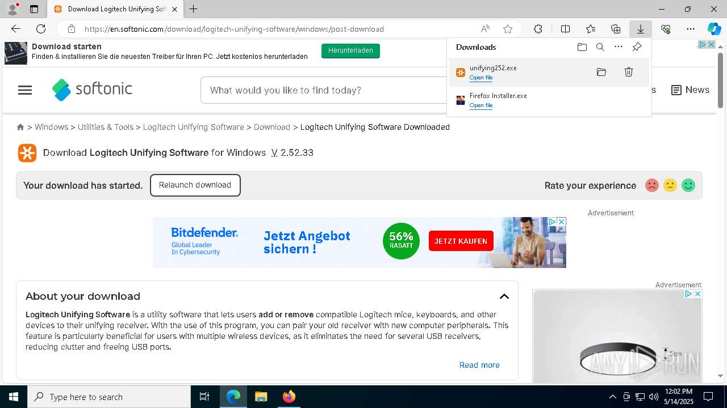Click JETZT KAUFEN in Bitdefender ad
The height and width of the screenshot is (408, 727).
point(461,241)
